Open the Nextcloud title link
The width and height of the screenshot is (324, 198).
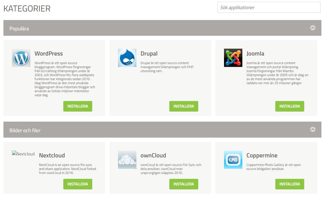point(52,155)
